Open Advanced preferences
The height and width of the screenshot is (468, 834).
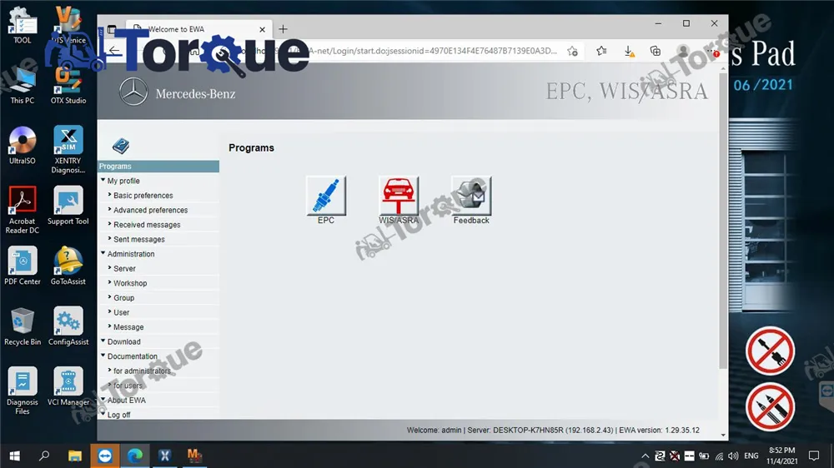coord(150,211)
